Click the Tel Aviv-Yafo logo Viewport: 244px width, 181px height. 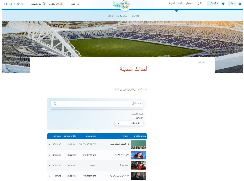(x=122, y=5)
